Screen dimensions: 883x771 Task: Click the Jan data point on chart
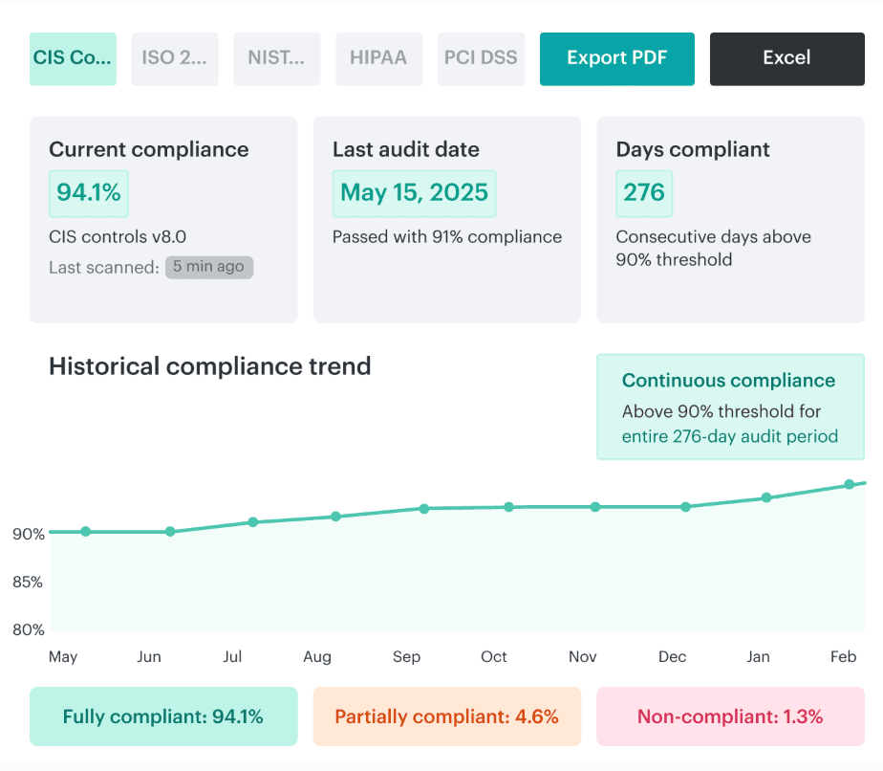pyautogui.click(x=766, y=497)
